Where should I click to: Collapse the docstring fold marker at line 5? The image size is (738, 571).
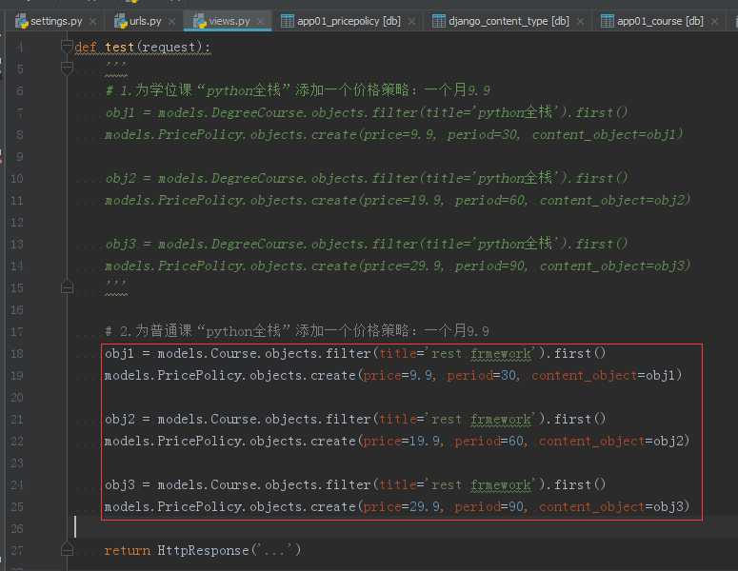(x=67, y=69)
